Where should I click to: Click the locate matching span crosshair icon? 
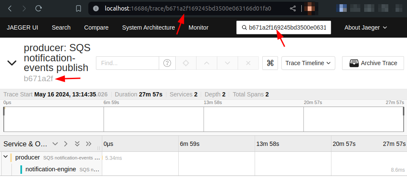coord(186,63)
